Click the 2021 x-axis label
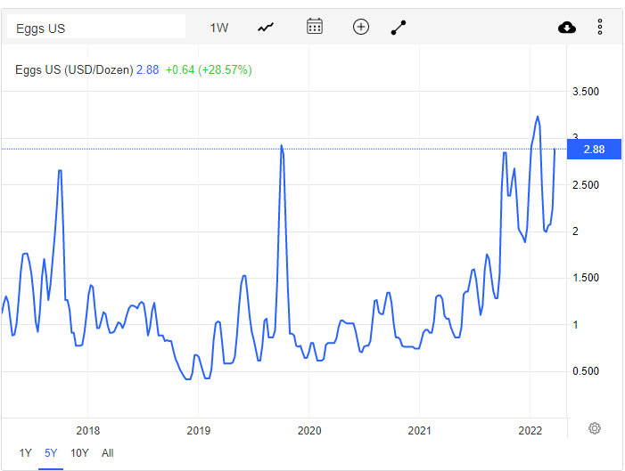This screenshot has width=625, height=471. click(x=419, y=430)
